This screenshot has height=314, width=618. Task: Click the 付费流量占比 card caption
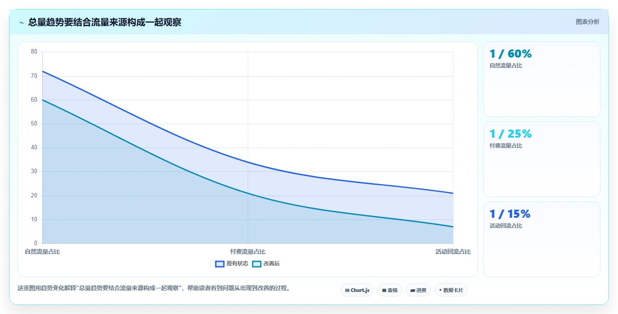pos(506,146)
